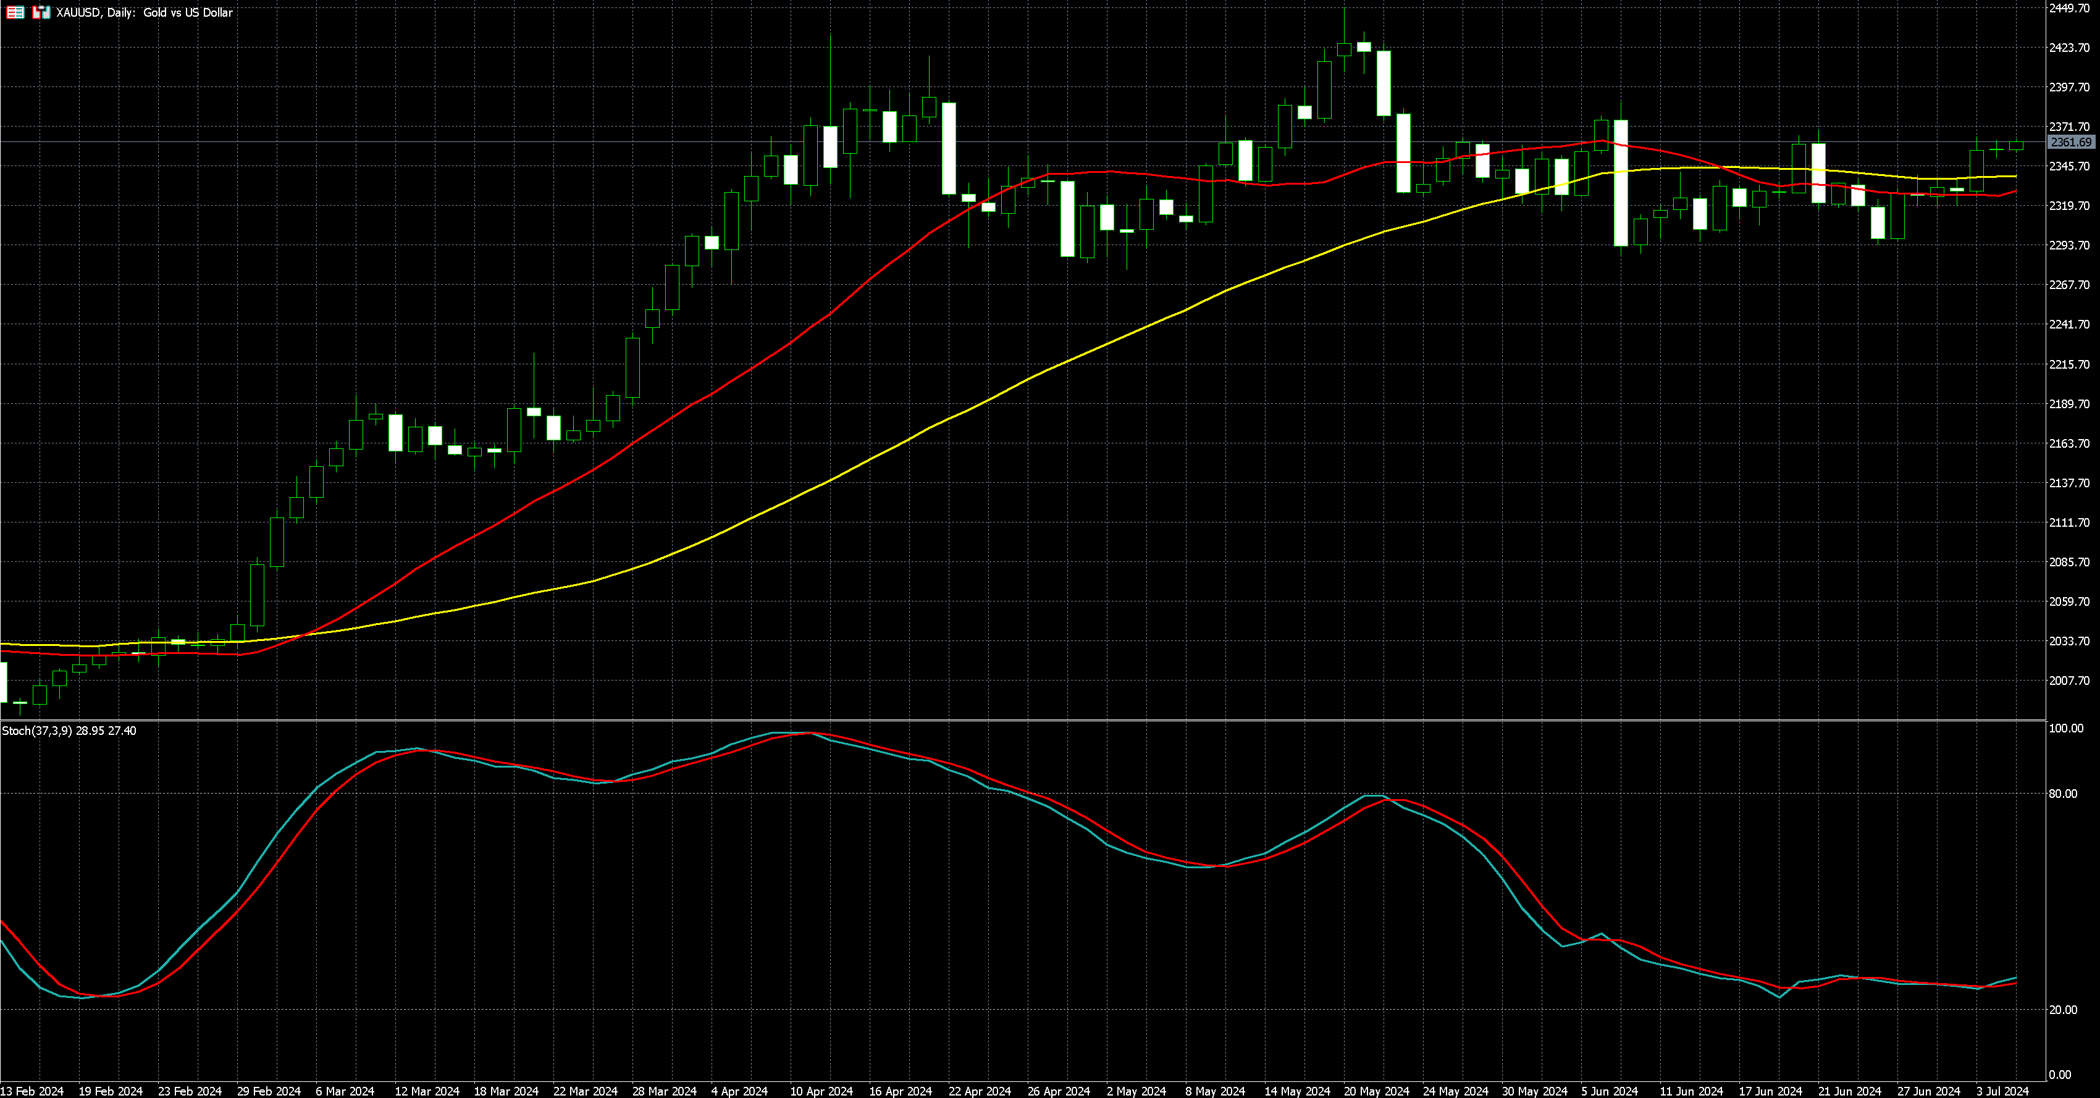Select the 3 Jul 2024 date label
Screen dimensions: 2100x1098
coord(2002,1091)
